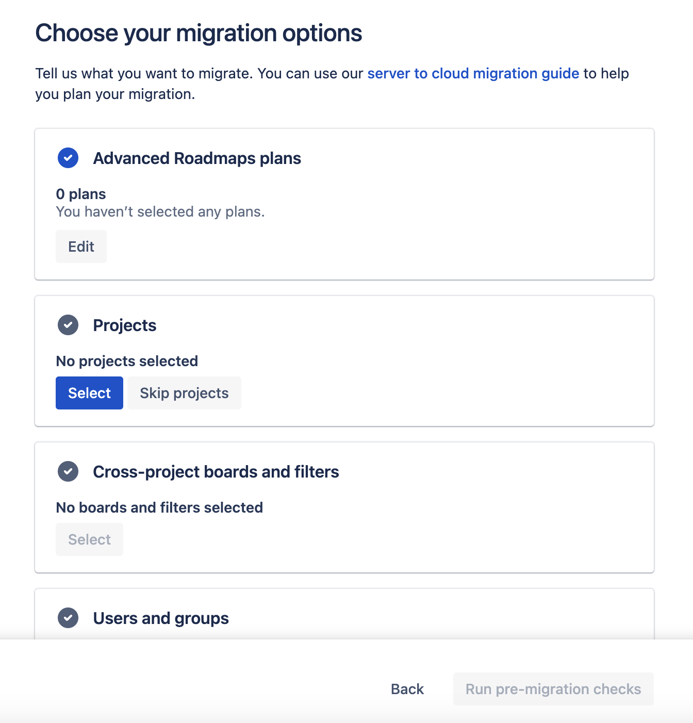Go Back to the previous step

click(407, 689)
